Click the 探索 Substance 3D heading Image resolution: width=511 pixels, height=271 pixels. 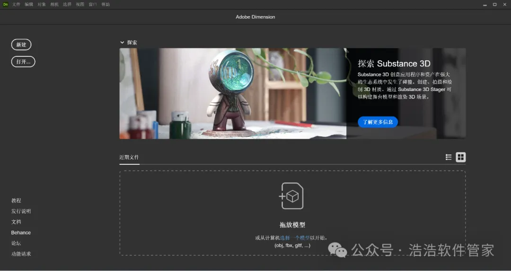tap(394, 63)
